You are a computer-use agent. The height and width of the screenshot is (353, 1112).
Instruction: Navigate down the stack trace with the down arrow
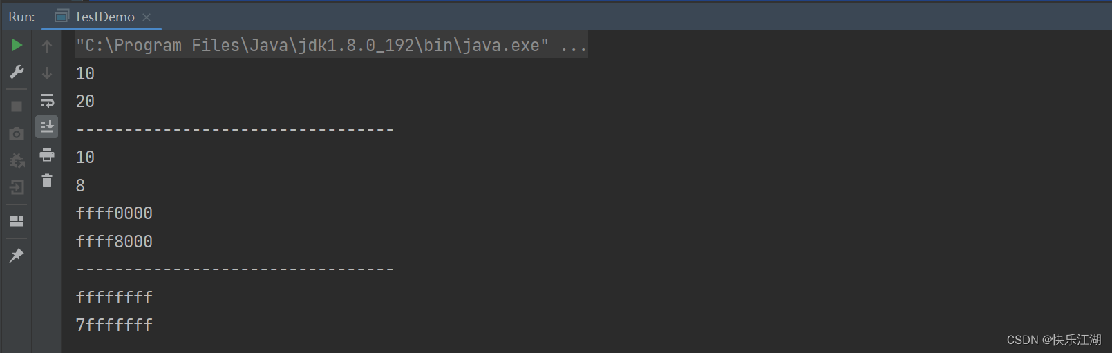47,73
